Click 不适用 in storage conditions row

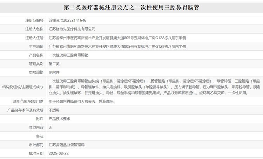(x=54, y=110)
